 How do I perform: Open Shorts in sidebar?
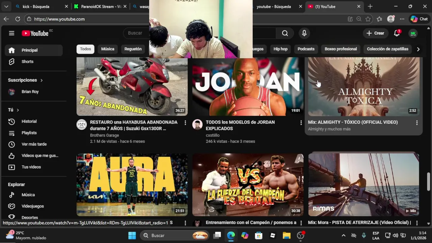pyautogui.click(x=33, y=62)
